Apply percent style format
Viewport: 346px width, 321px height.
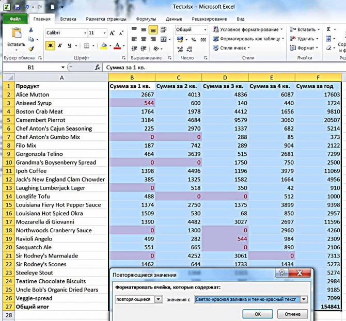click(x=194, y=40)
